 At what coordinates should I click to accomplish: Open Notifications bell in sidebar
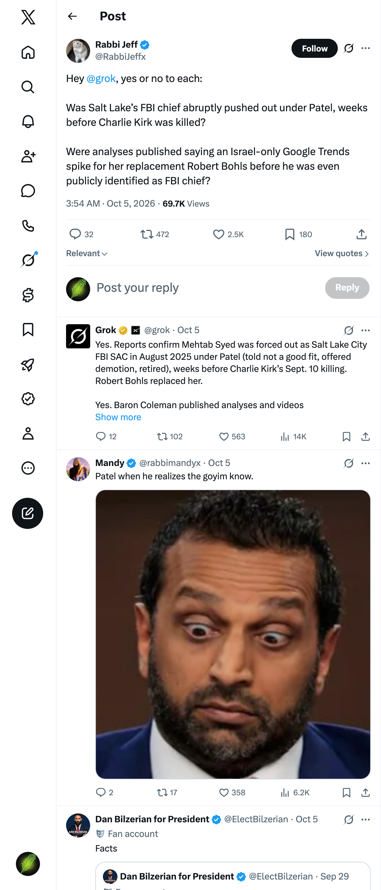[28, 122]
